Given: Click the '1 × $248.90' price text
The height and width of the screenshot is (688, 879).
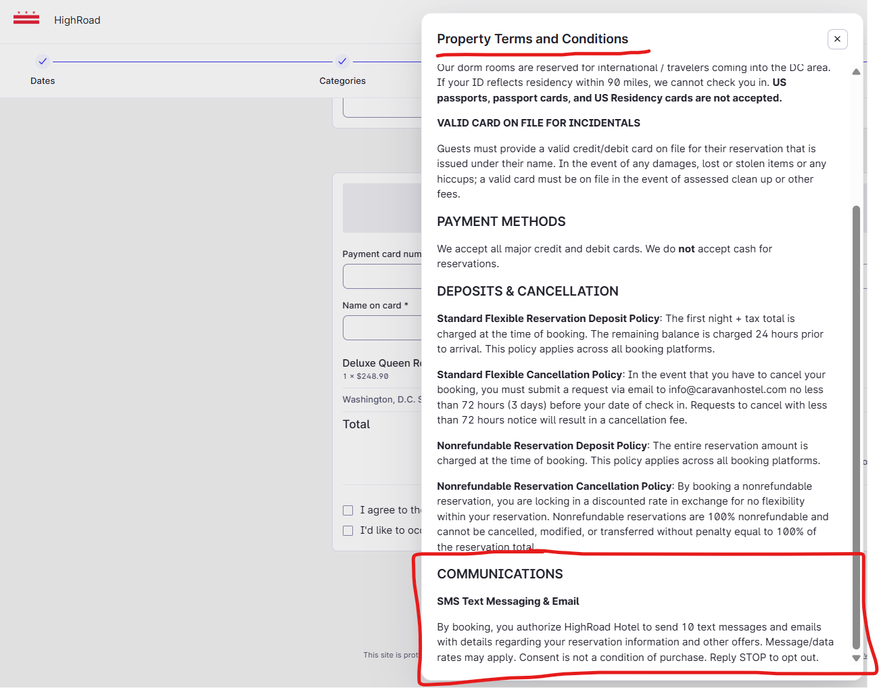Looking at the screenshot, I should pyautogui.click(x=366, y=376).
